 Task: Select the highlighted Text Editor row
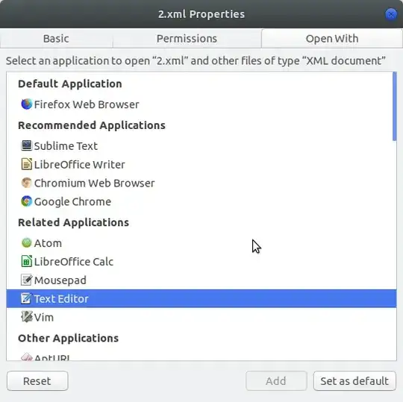tap(201, 298)
